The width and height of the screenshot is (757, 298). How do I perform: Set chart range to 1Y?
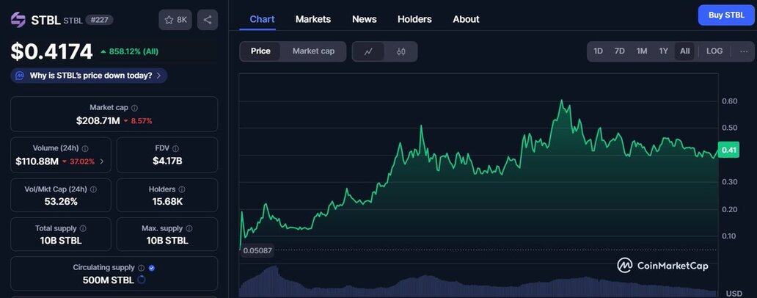(664, 51)
